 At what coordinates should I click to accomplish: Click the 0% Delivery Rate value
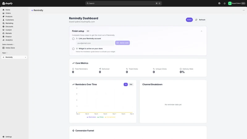182,72
